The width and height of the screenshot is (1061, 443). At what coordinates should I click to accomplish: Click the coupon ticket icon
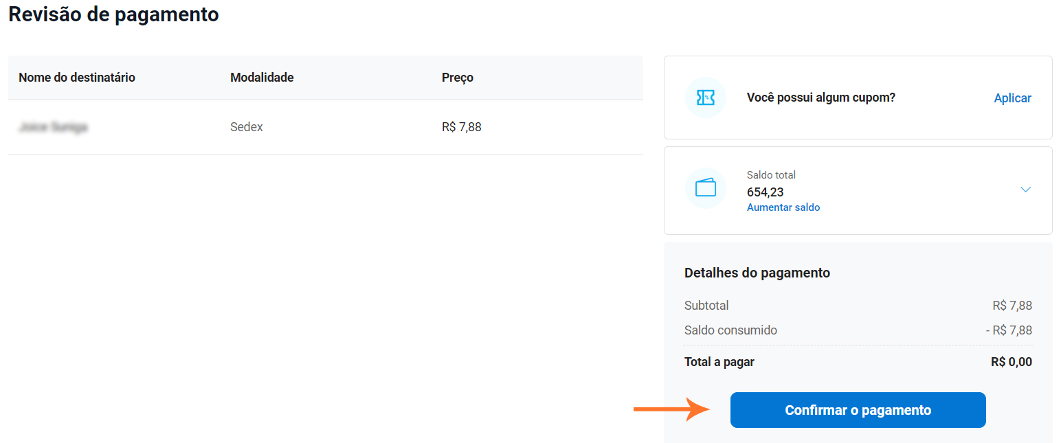click(705, 98)
